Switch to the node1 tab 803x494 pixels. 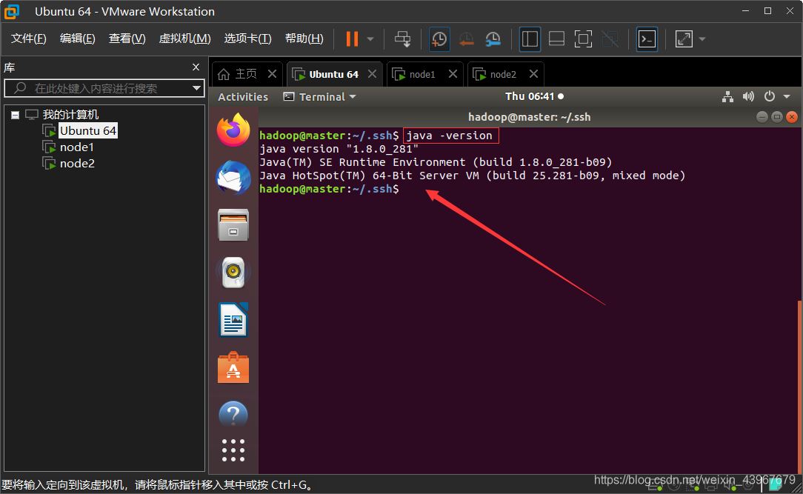[422, 74]
